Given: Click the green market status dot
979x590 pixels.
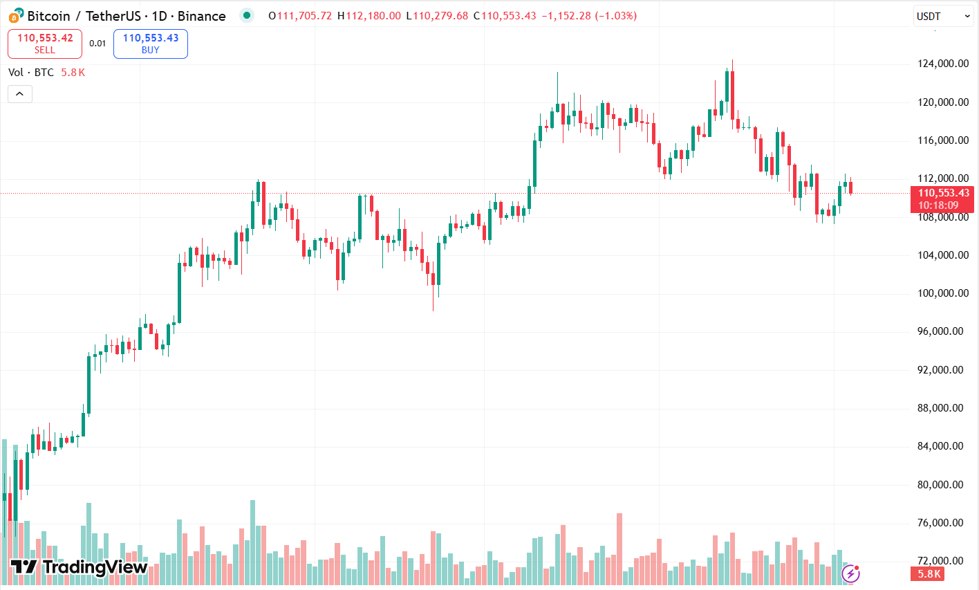Looking at the screenshot, I should [246, 15].
